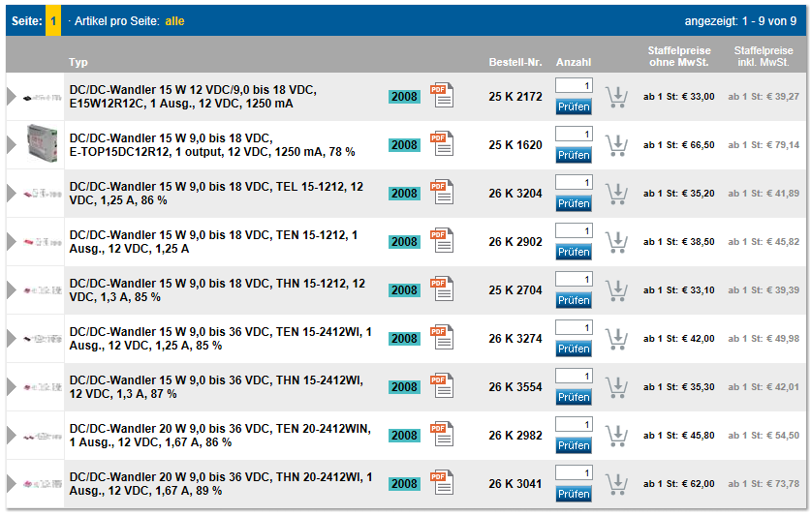Viewport: 811px width, 516px height.
Task: Expand row arrow for E15W12R12C converter
Action: pos(12,97)
